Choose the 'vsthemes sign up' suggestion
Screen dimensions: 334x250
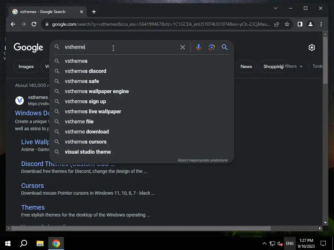142,102
